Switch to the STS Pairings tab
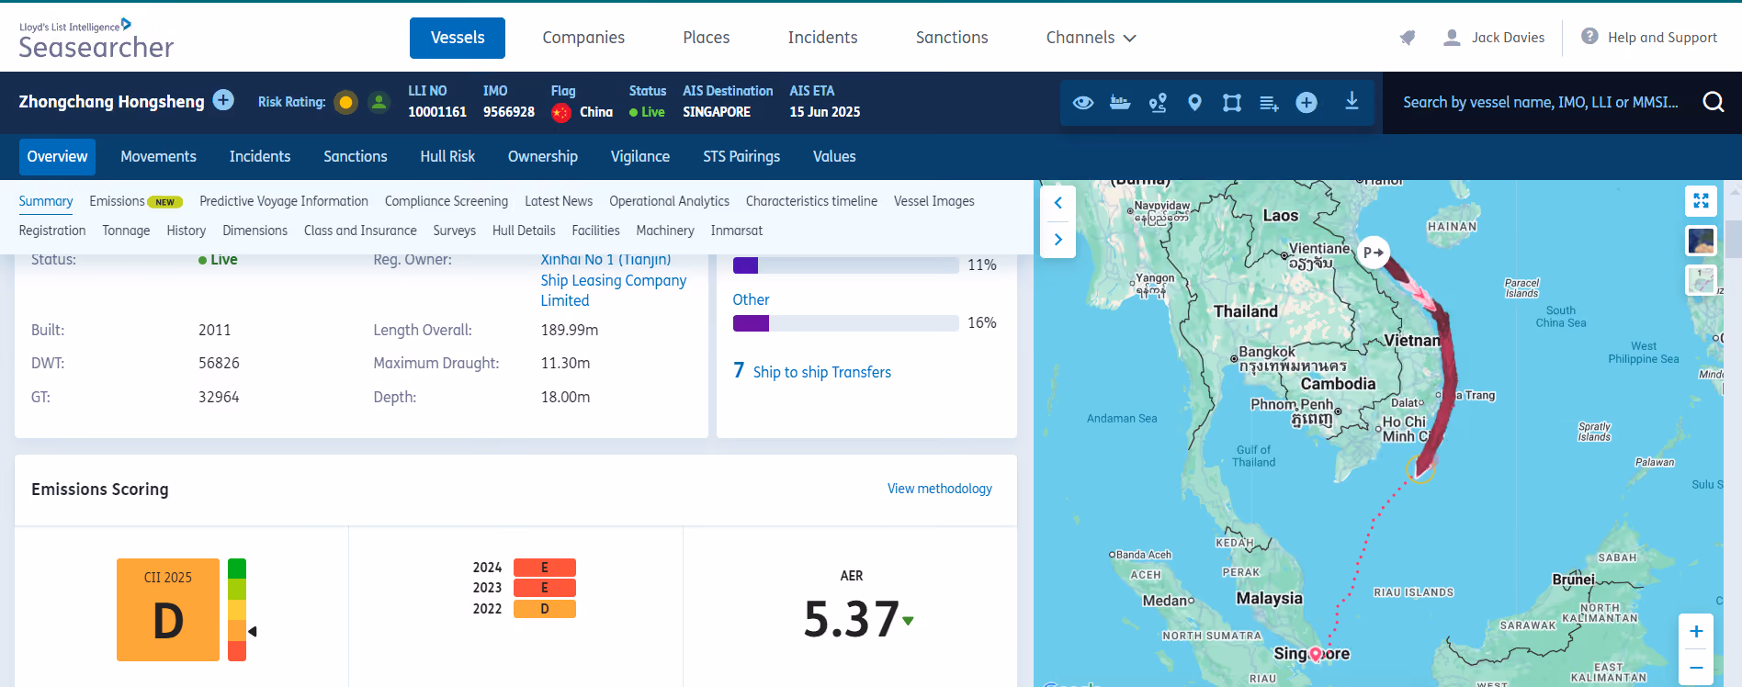Viewport: 1742px width, 687px height. point(741,157)
